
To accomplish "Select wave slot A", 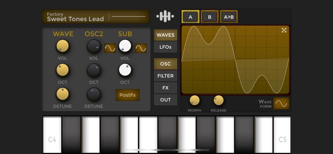I will pyautogui.click(x=190, y=17).
